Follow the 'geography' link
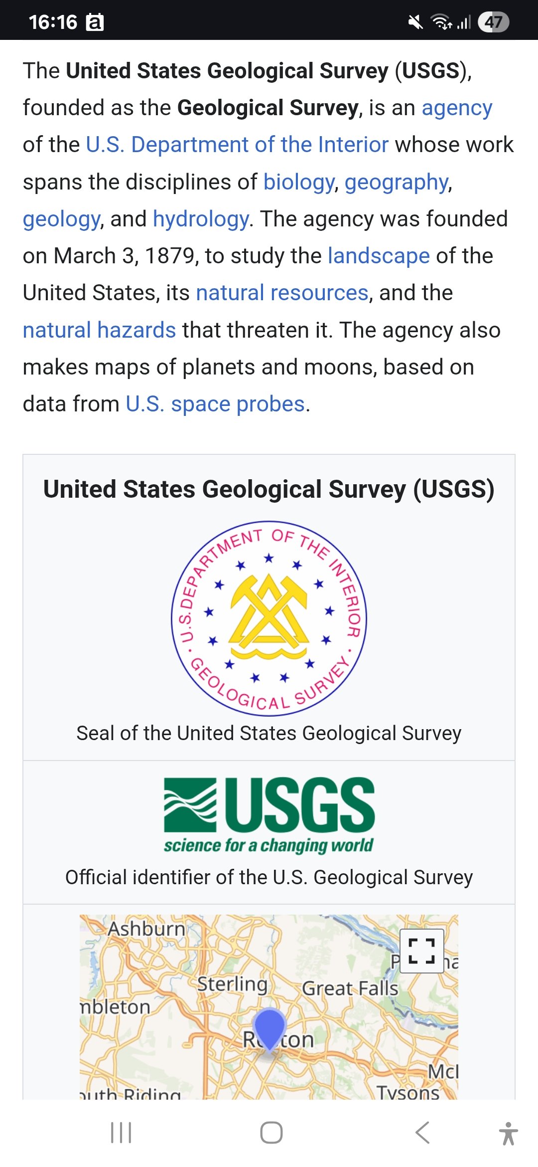Viewport: 538px width, 1167px height. (397, 182)
